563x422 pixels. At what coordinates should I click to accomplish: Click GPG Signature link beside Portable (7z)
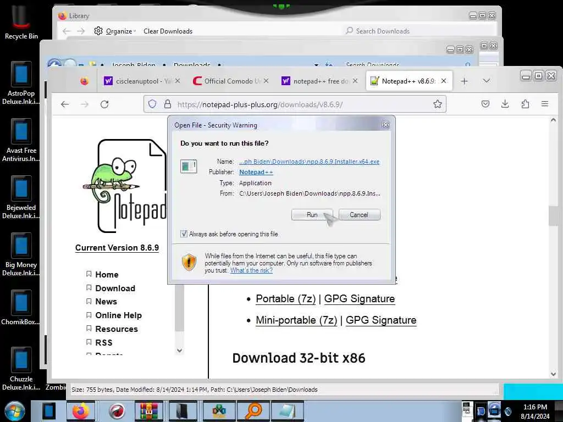tap(360, 298)
